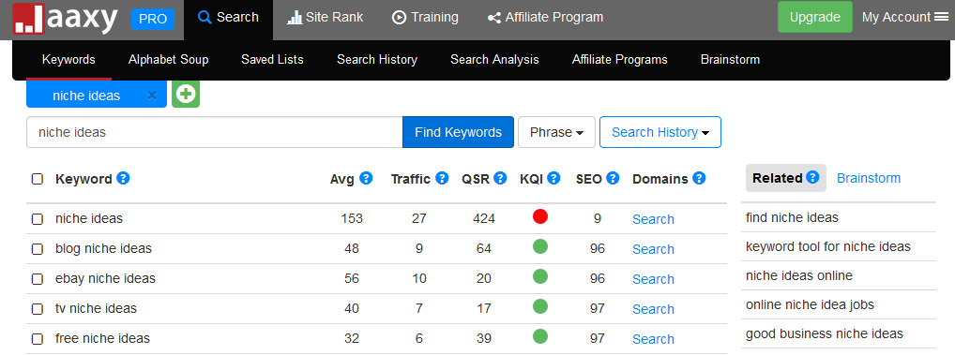Click the red KQI dot for niche ideas

[x=539, y=216]
